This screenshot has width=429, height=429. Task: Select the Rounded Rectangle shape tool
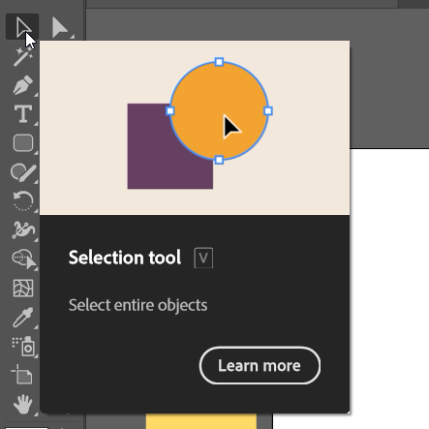pos(23,143)
